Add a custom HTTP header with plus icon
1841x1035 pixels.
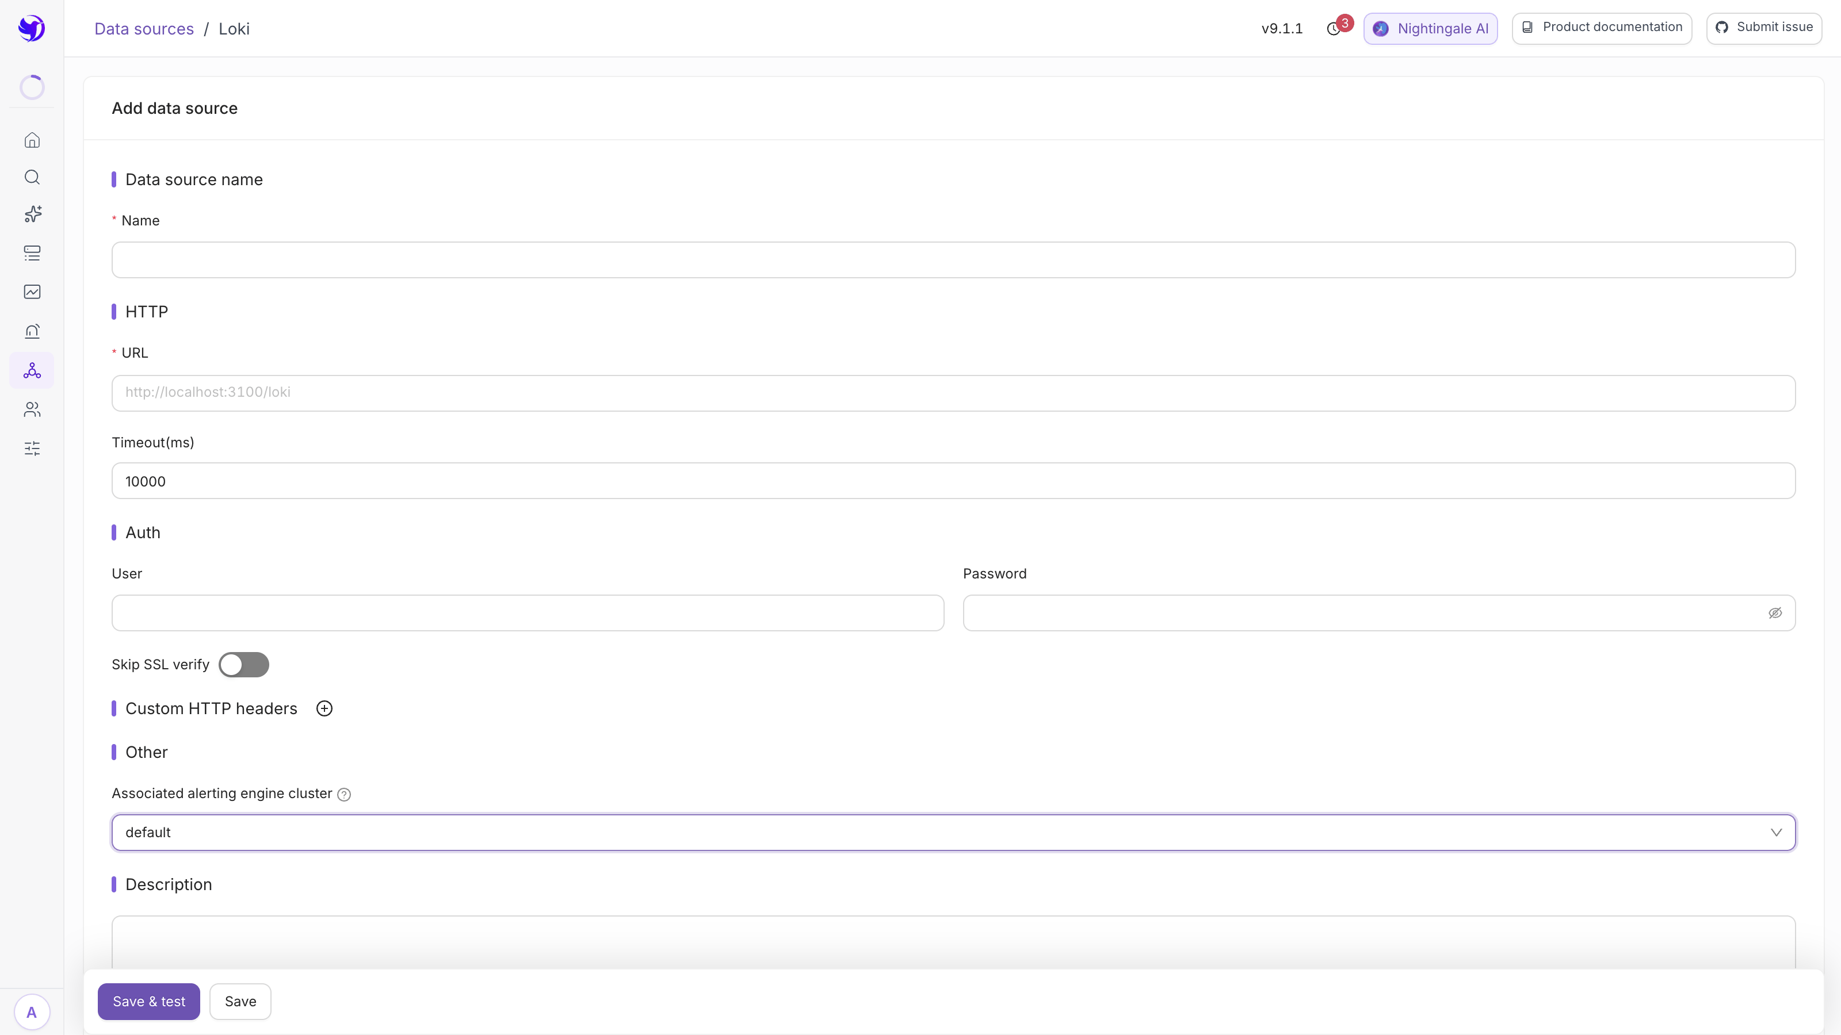click(324, 708)
